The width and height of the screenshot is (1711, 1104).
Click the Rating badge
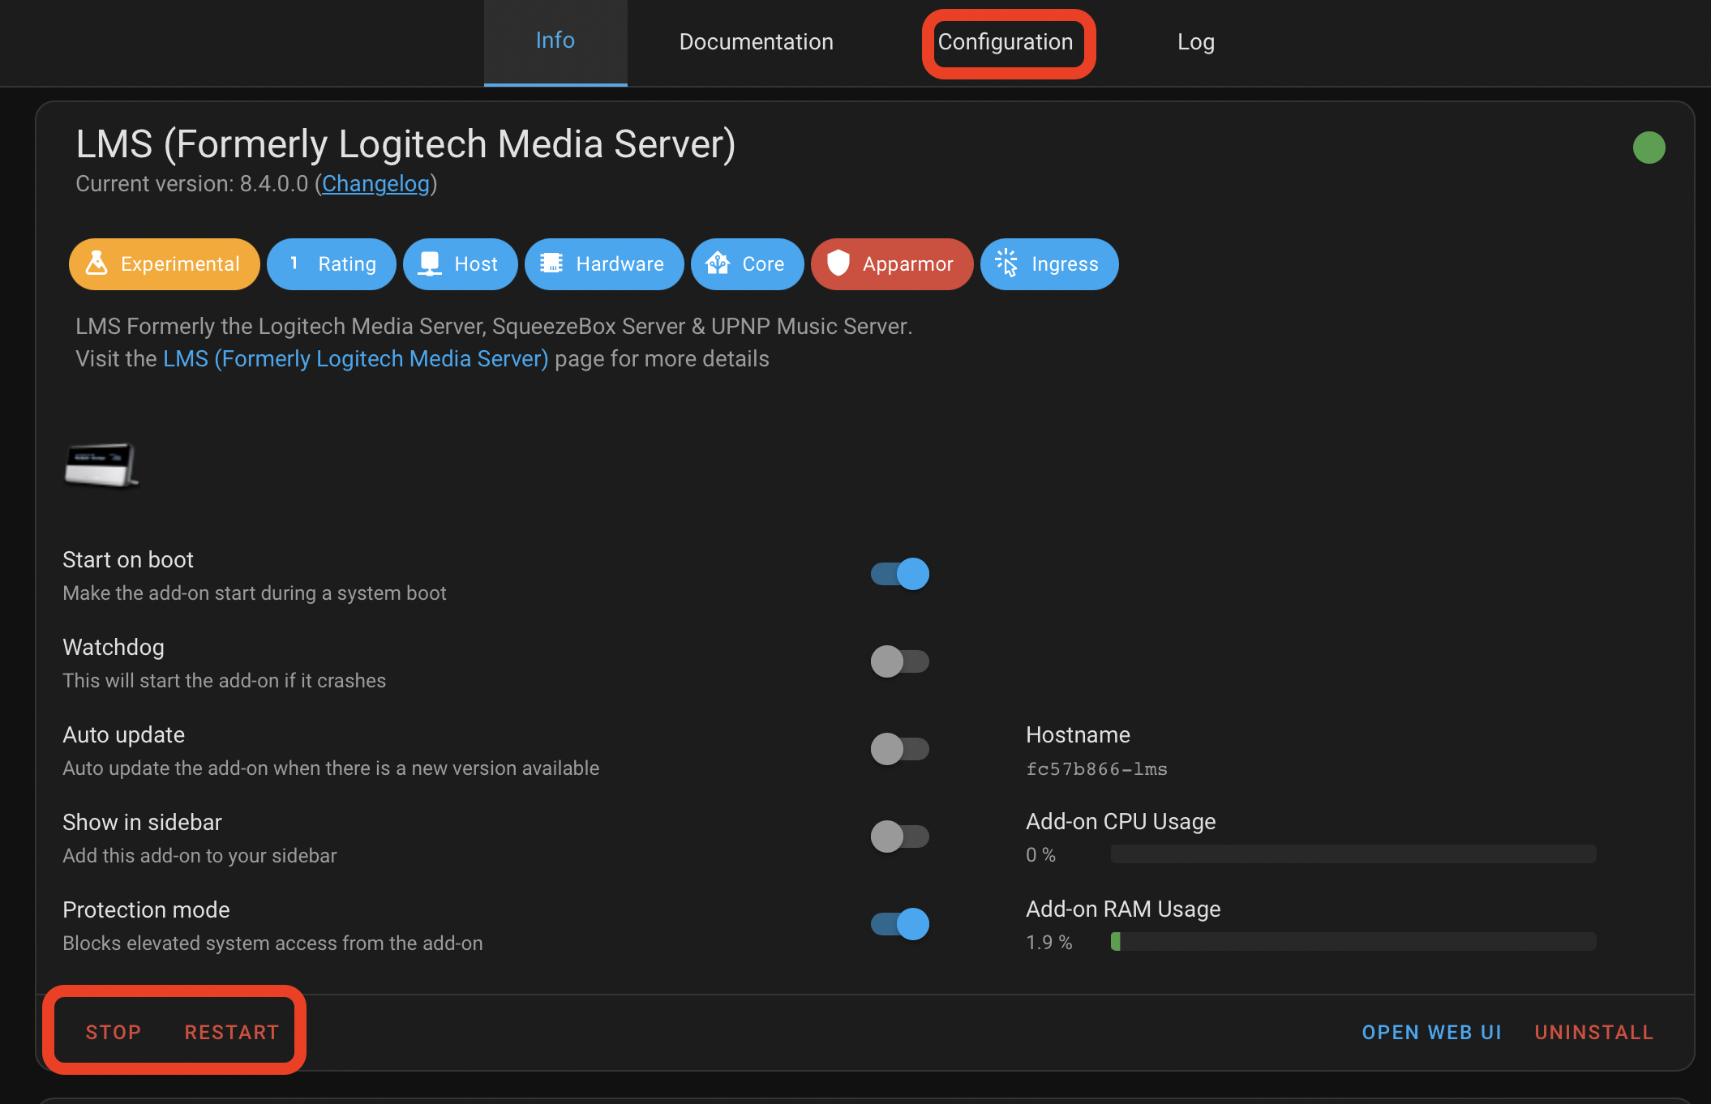coord(331,264)
